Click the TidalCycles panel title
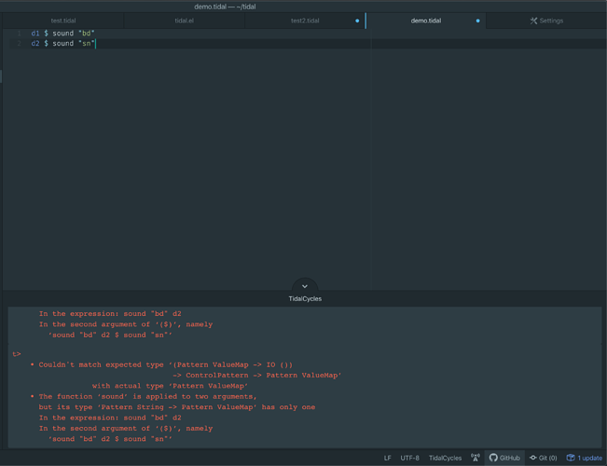 tap(305, 299)
